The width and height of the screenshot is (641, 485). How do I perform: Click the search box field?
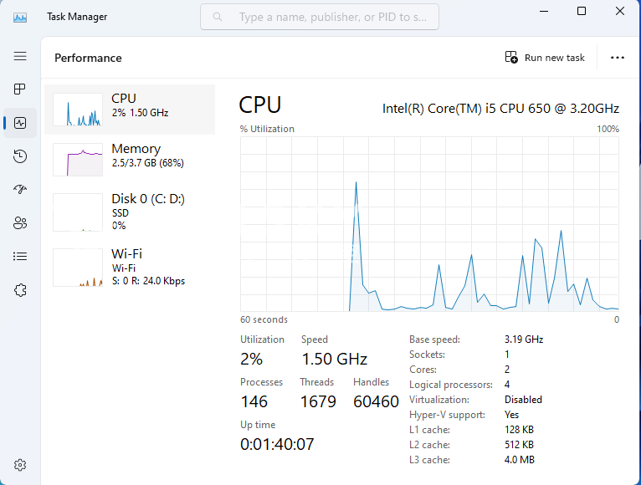coord(320,17)
